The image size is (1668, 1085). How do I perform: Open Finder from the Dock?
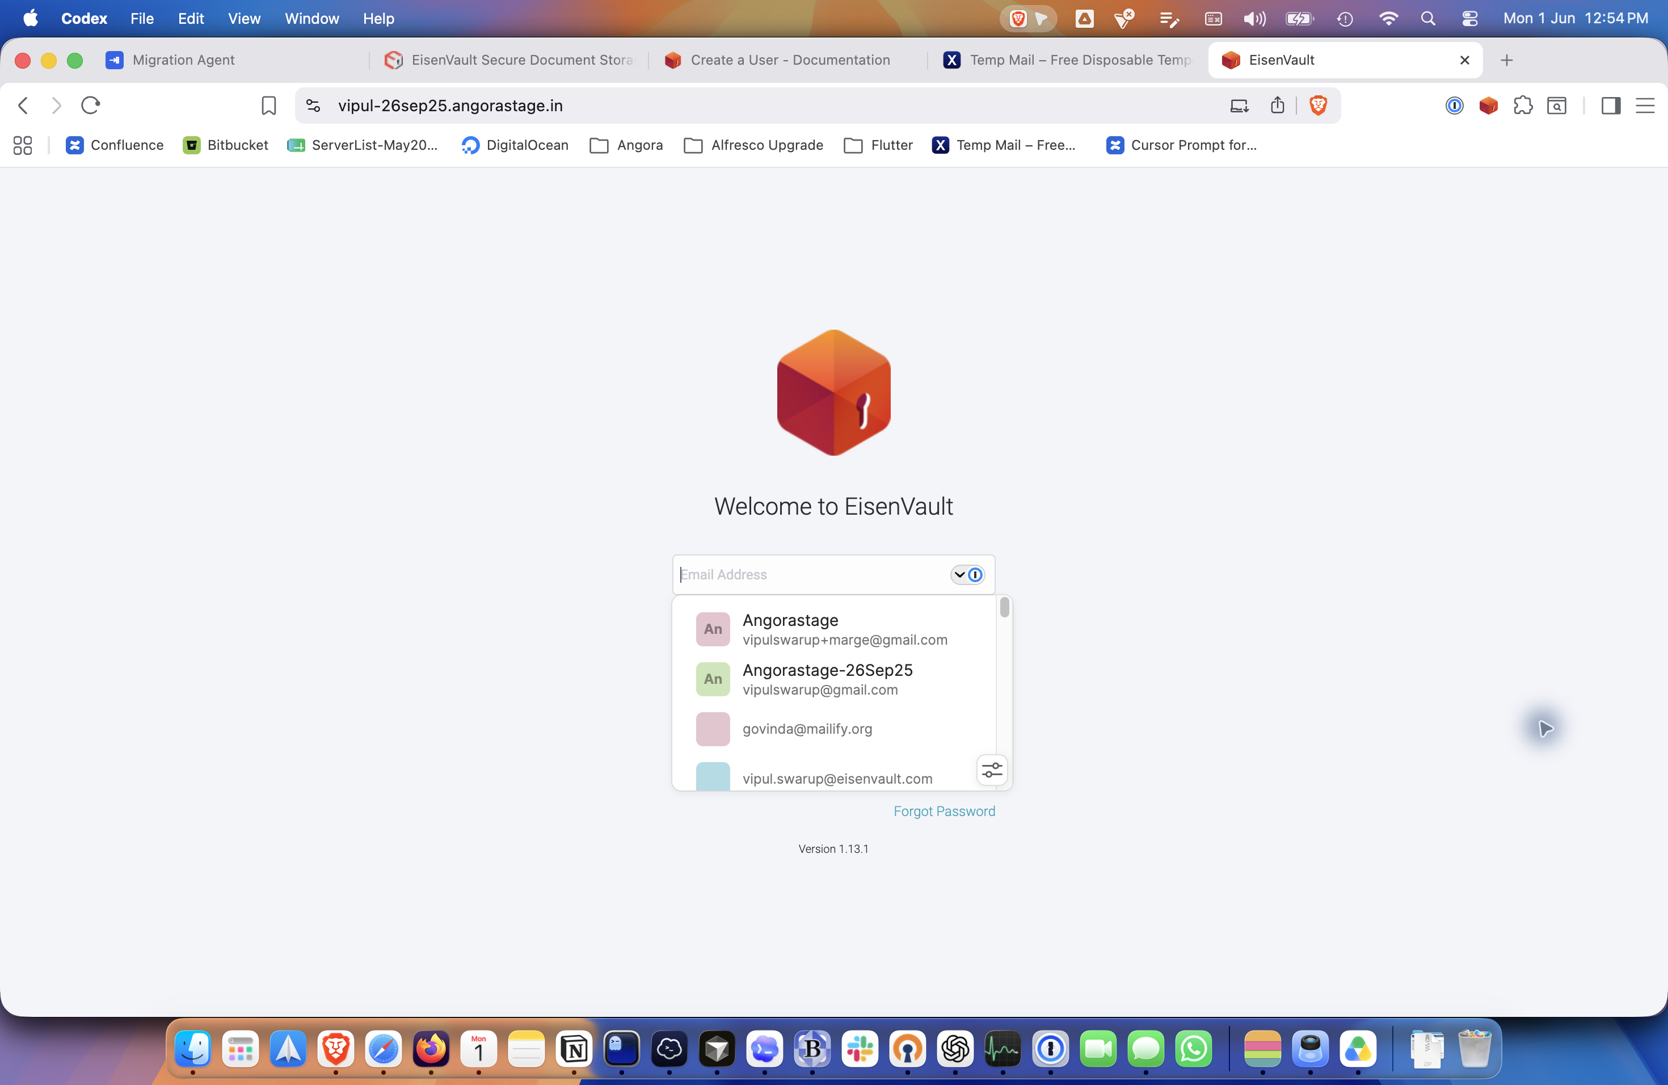point(193,1049)
